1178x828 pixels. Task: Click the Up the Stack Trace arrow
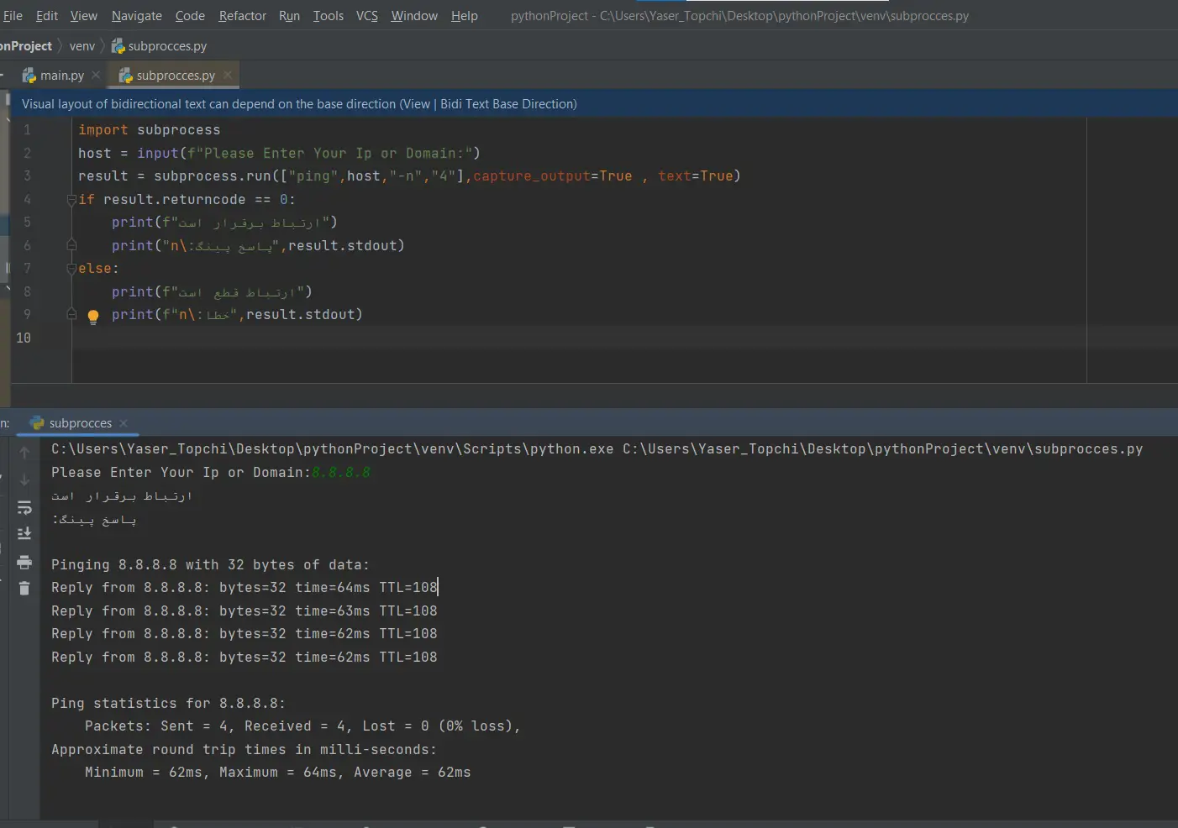[x=24, y=453]
